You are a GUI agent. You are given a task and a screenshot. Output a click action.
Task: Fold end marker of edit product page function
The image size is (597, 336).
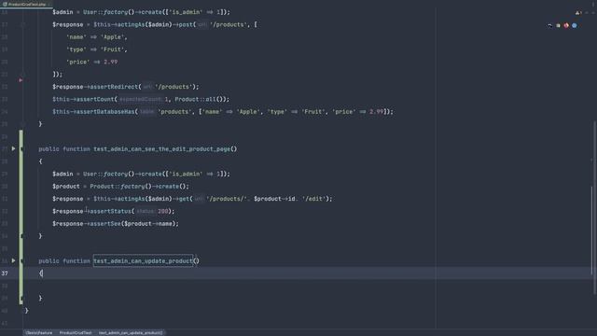coord(21,236)
